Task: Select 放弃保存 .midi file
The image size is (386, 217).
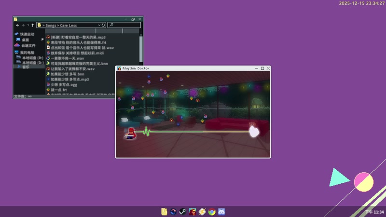Action: click(77, 53)
